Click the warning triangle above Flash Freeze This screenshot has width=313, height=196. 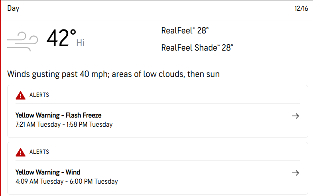pos(20,95)
